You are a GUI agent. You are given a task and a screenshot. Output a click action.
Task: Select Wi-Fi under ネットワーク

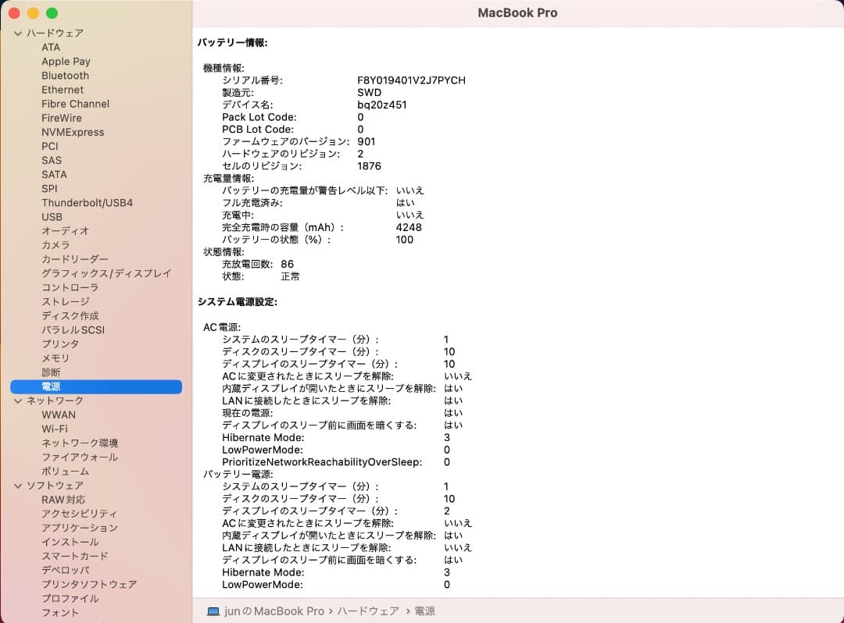58,429
